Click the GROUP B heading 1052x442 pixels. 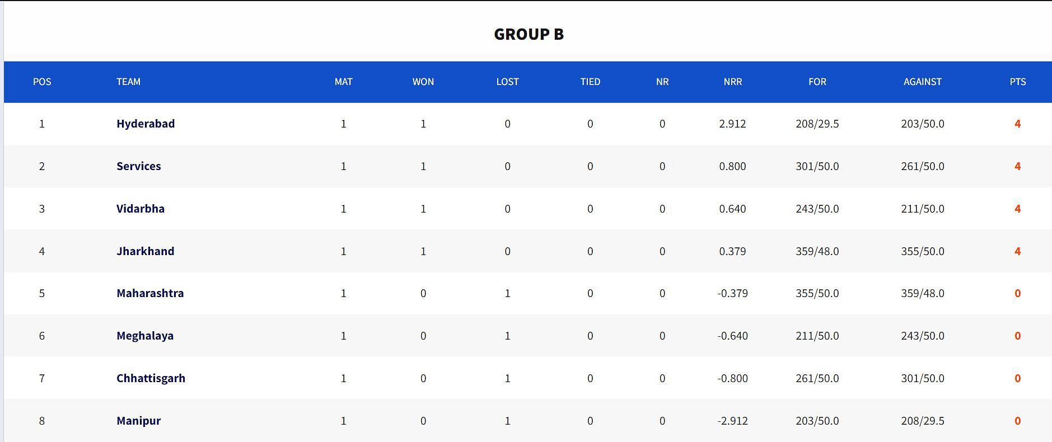529,34
